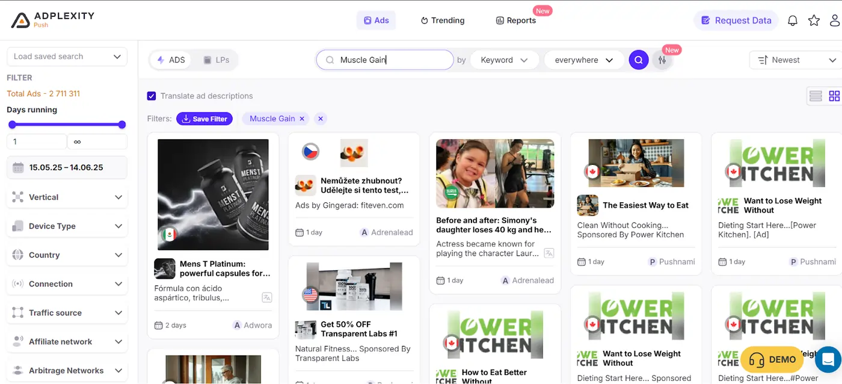Image resolution: width=842 pixels, height=384 pixels.
Task: Click Ads by Gingerad: fiteven.com text
Action: tap(349, 205)
